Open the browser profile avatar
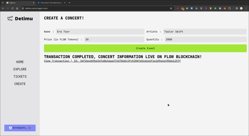 point(241,8)
